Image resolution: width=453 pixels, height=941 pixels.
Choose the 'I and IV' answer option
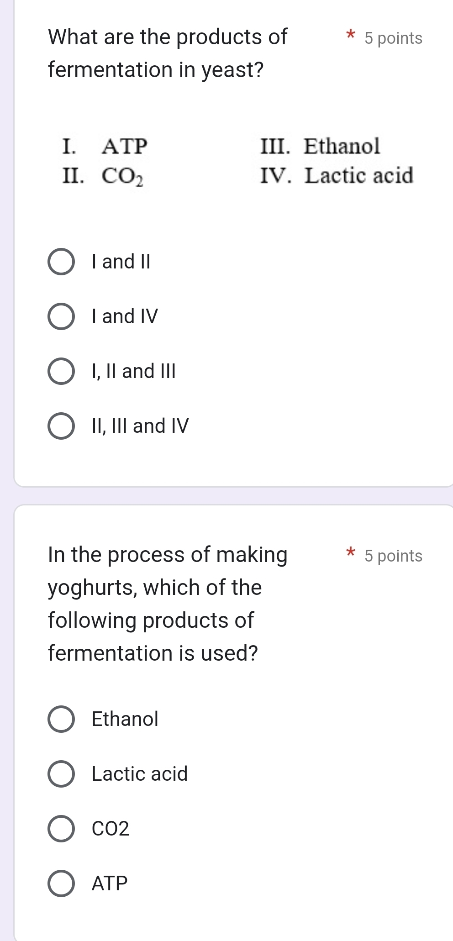tap(62, 316)
